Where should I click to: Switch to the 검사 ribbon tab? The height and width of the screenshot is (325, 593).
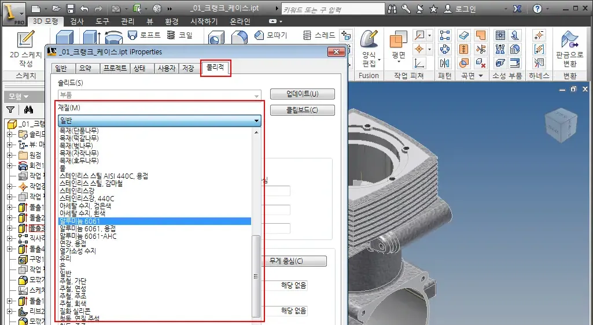tap(77, 21)
